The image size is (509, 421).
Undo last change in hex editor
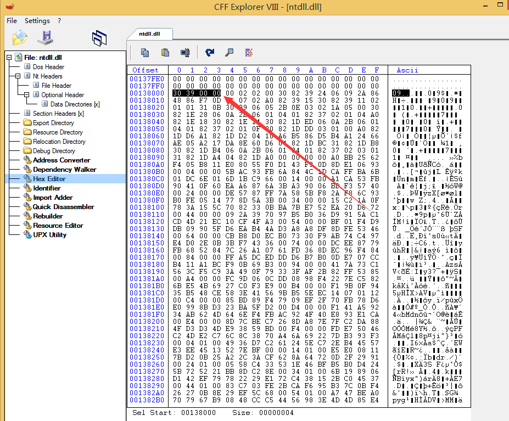pos(210,52)
